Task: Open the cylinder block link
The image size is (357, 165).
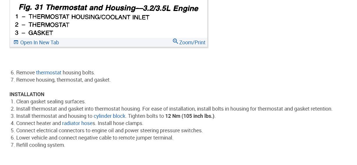Action: pyautogui.click(x=110, y=116)
